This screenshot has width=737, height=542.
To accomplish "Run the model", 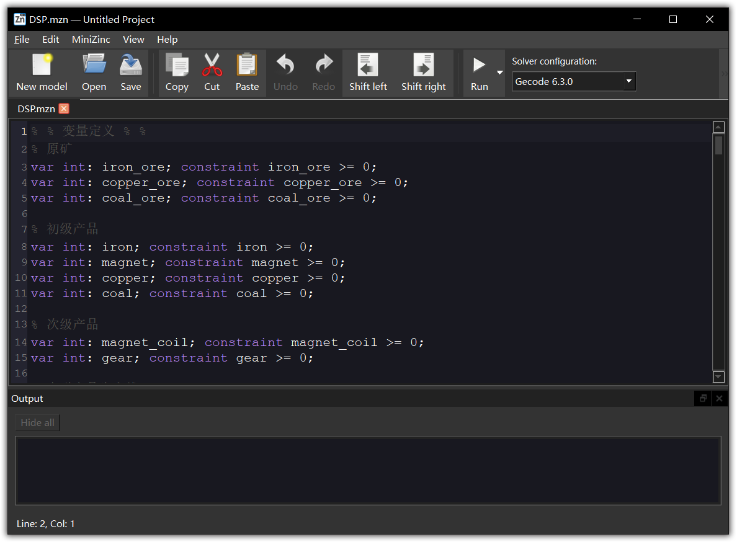I will point(479,73).
